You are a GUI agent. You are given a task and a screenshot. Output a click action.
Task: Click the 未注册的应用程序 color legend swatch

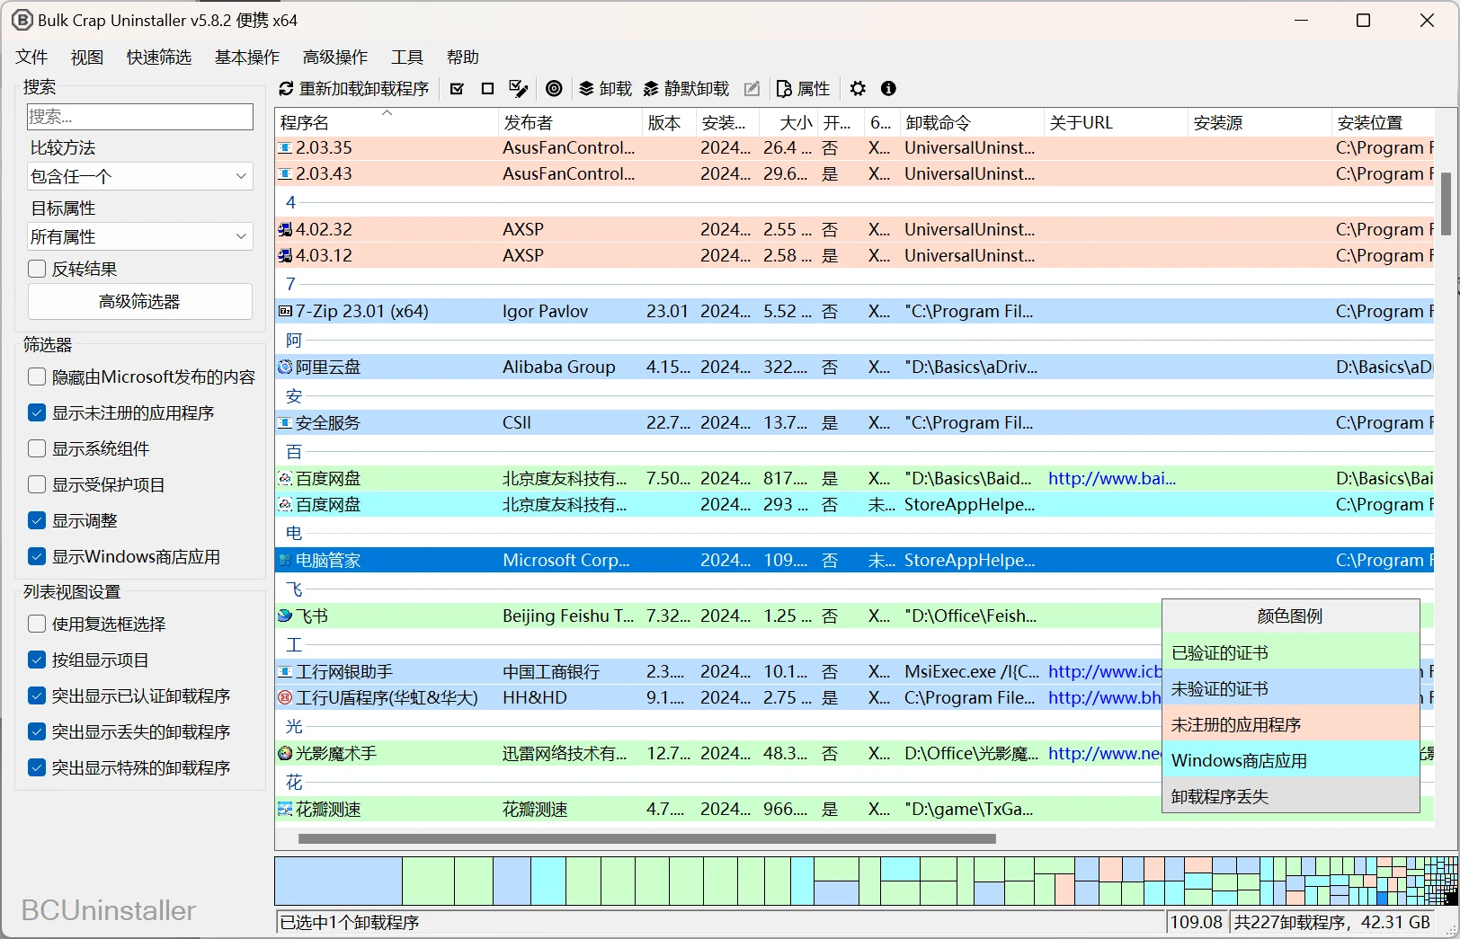(x=1290, y=724)
